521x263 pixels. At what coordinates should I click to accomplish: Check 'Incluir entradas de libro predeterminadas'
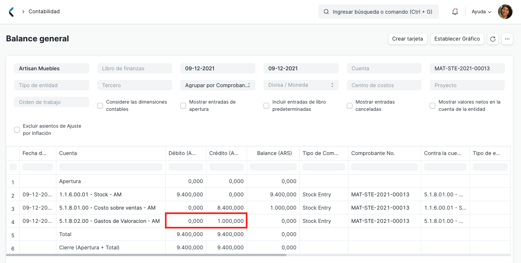(x=266, y=105)
